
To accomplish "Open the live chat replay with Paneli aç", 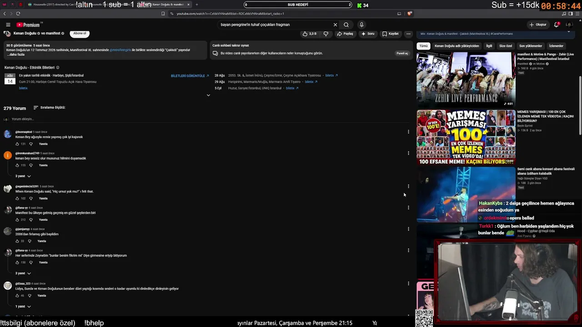I will point(402,53).
